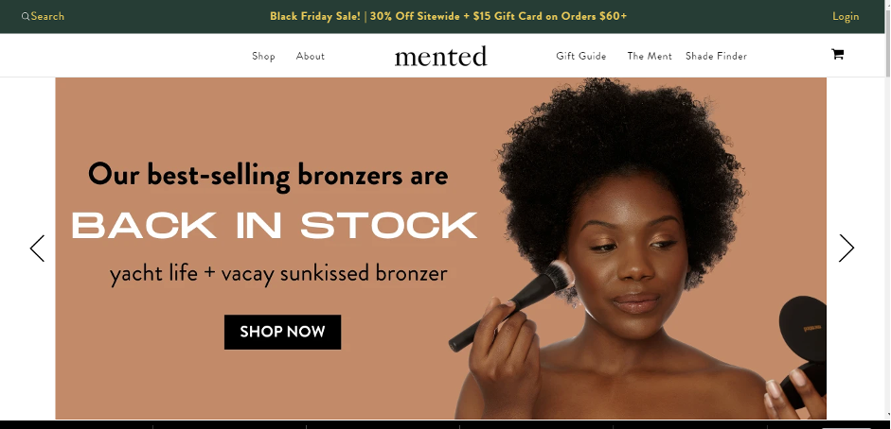Click the Black Friday Sale announcement
891x429 pixels.
[x=449, y=16]
